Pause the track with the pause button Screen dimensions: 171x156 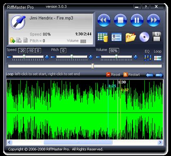pos(137,20)
